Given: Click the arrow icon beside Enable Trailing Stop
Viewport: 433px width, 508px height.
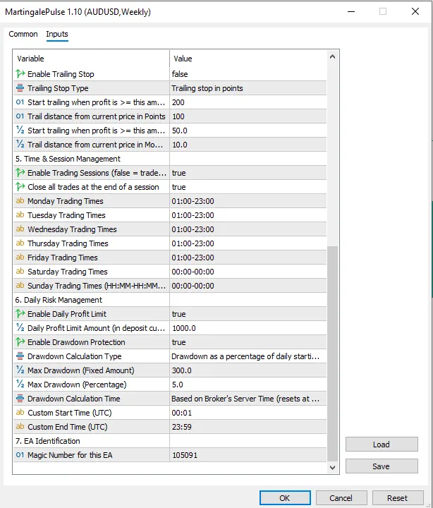Looking at the screenshot, I should (x=20, y=74).
